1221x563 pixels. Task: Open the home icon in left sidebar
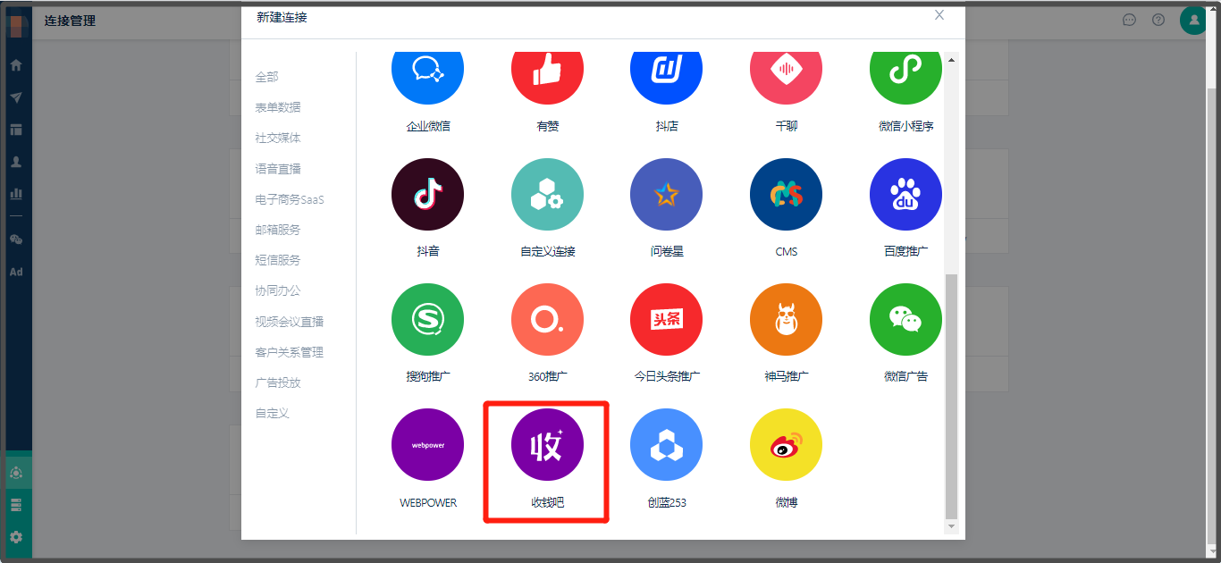point(15,65)
